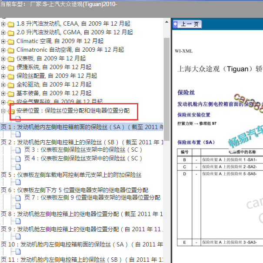Screen dimensions: 263x263
Task: Expand the 全轮驱动 folder node
Action: click(3, 85)
